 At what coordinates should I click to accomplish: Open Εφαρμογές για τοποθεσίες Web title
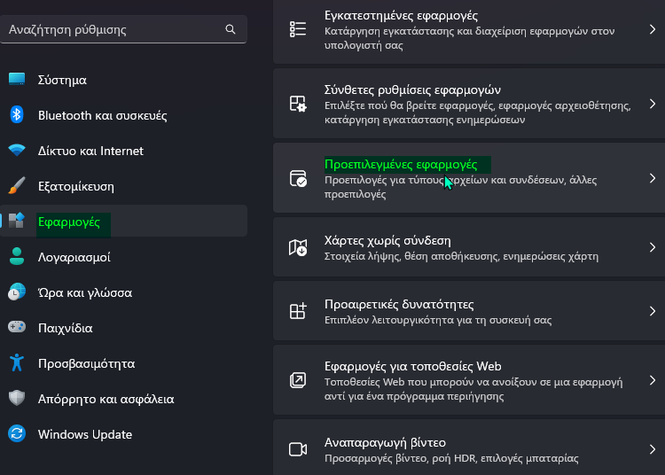click(x=412, y=366)
